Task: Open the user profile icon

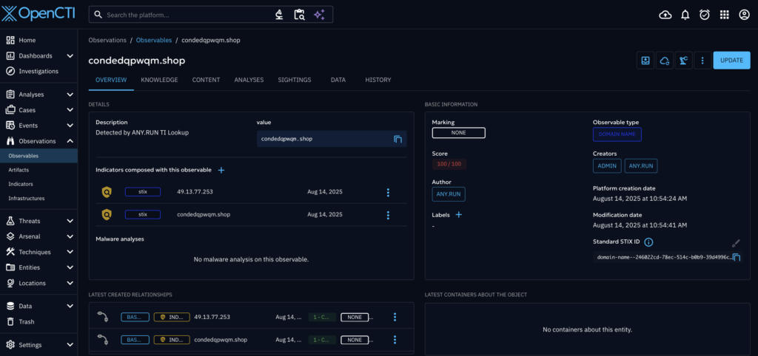Action: [744, 15]
